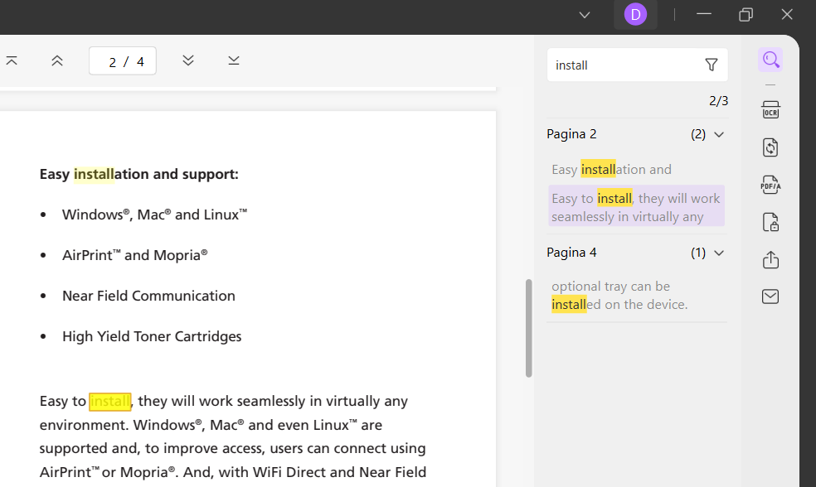Go to first page arrow icon
This screenshot has height=487, width=816.
(12, 60)
